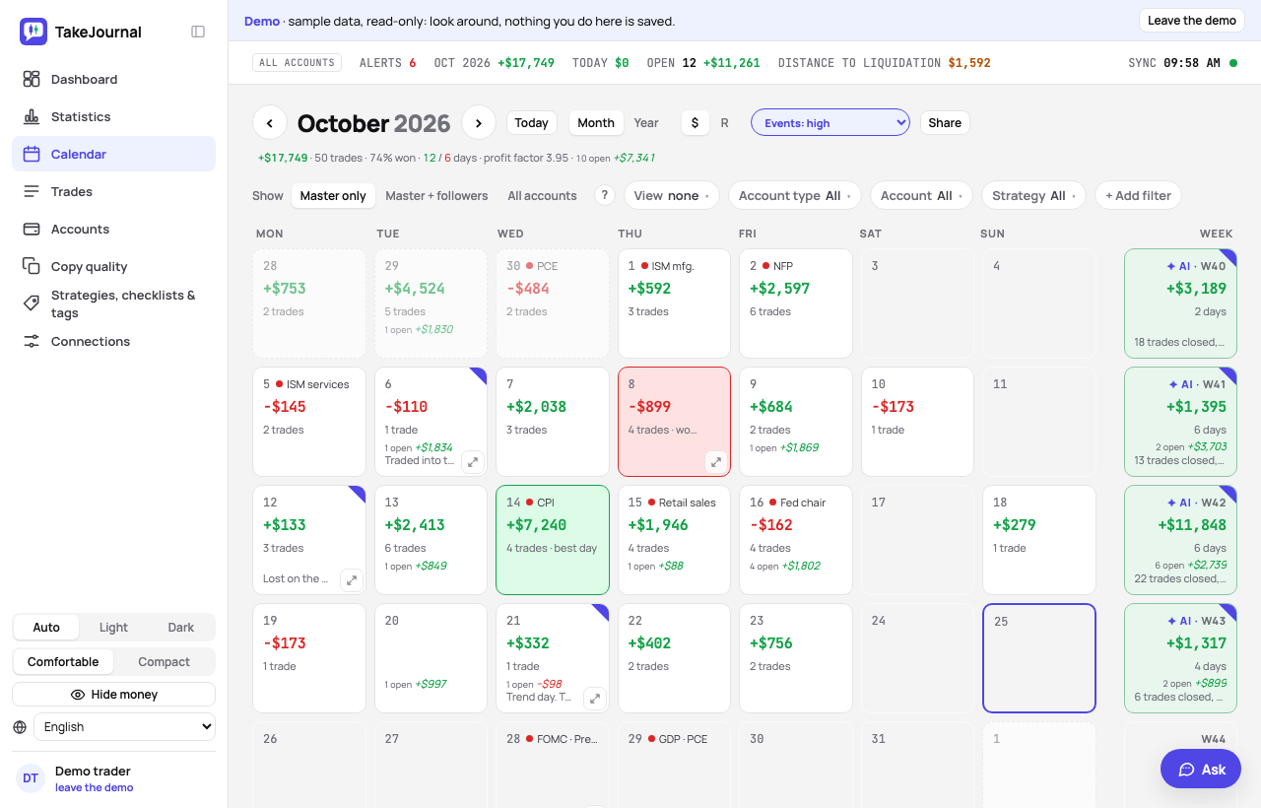This screenshot has height=808, width=1261.
Task: Click the CPI red event dot
Action: (529, 503)
